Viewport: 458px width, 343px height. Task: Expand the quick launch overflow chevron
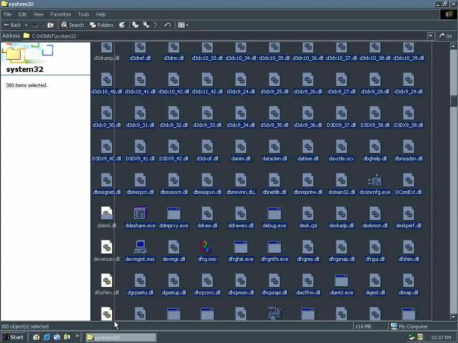(x=77, y=336)
